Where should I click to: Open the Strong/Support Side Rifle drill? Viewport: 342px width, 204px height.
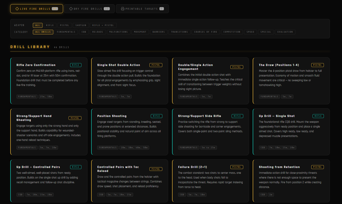(210, 132)
